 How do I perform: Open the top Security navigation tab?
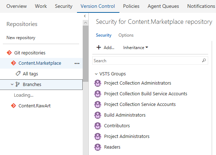point(64,6)
